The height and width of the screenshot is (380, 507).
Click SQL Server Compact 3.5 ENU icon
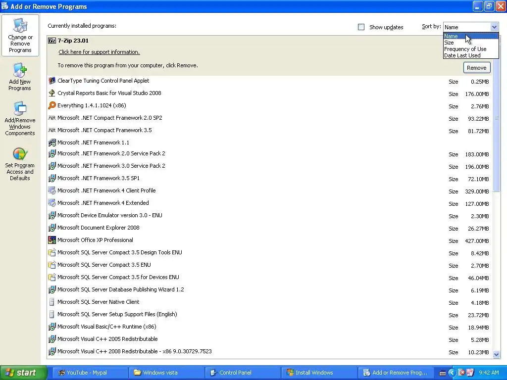51,265
